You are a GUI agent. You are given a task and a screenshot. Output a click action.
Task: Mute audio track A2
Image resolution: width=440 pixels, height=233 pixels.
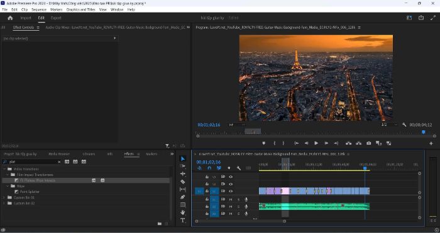231,207
